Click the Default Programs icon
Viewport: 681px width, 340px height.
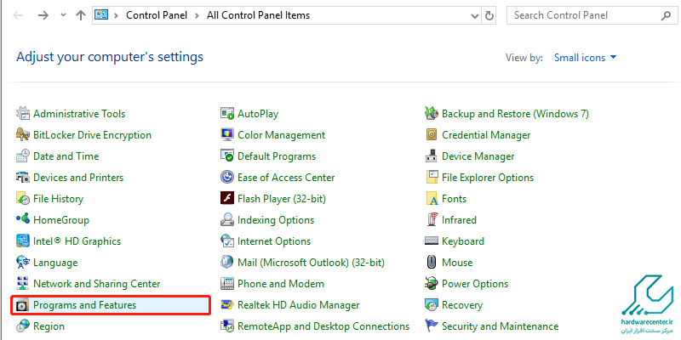tap(227, 156)
